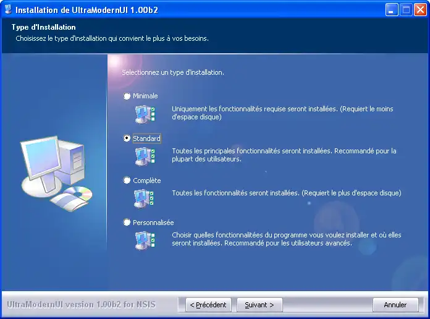Click the Minimale option label

(x=145, y=96)
